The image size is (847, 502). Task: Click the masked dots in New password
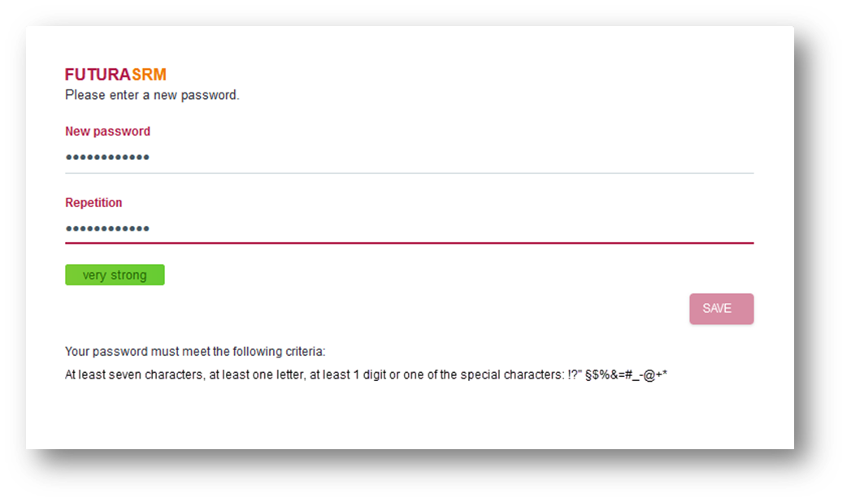[107, 157]
